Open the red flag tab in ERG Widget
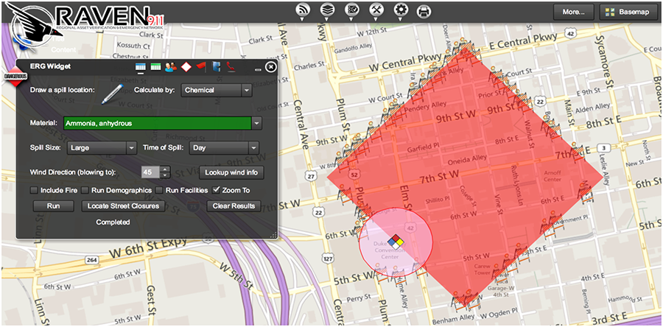The width and height of the screenshot is (663, 327). tap(201, 67)
